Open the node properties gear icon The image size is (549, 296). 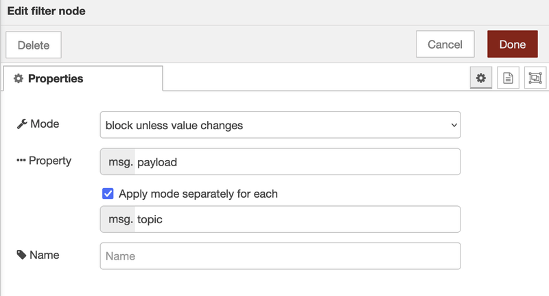(x=481, y=78)
